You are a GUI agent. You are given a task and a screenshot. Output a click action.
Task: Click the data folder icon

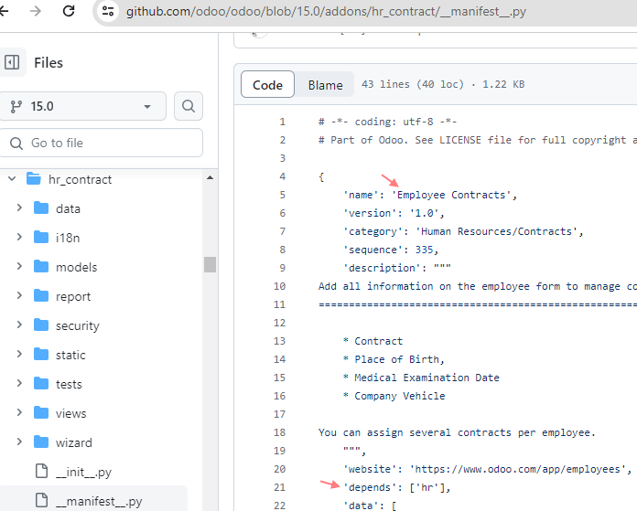41,208
